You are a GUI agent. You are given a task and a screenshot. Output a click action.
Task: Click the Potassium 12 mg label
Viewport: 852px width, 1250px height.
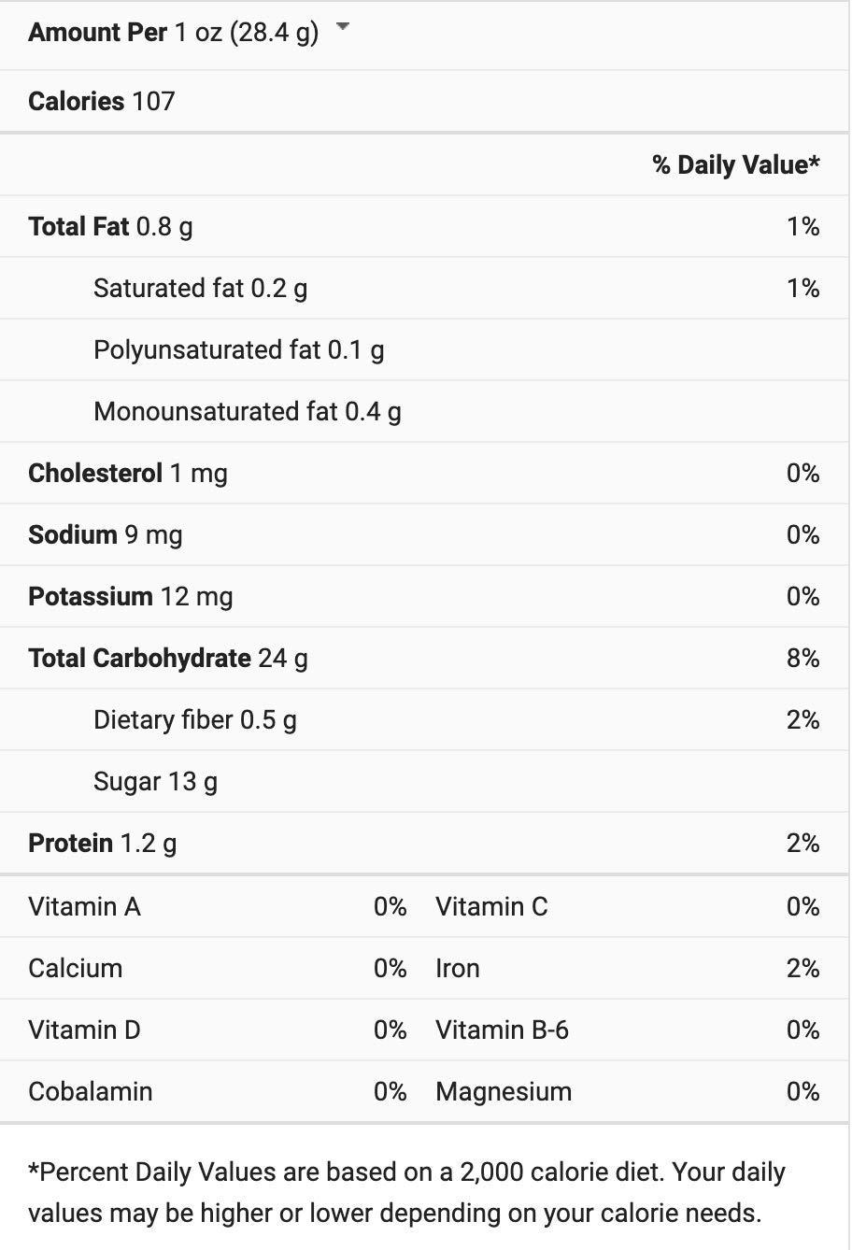pos(131,597)
